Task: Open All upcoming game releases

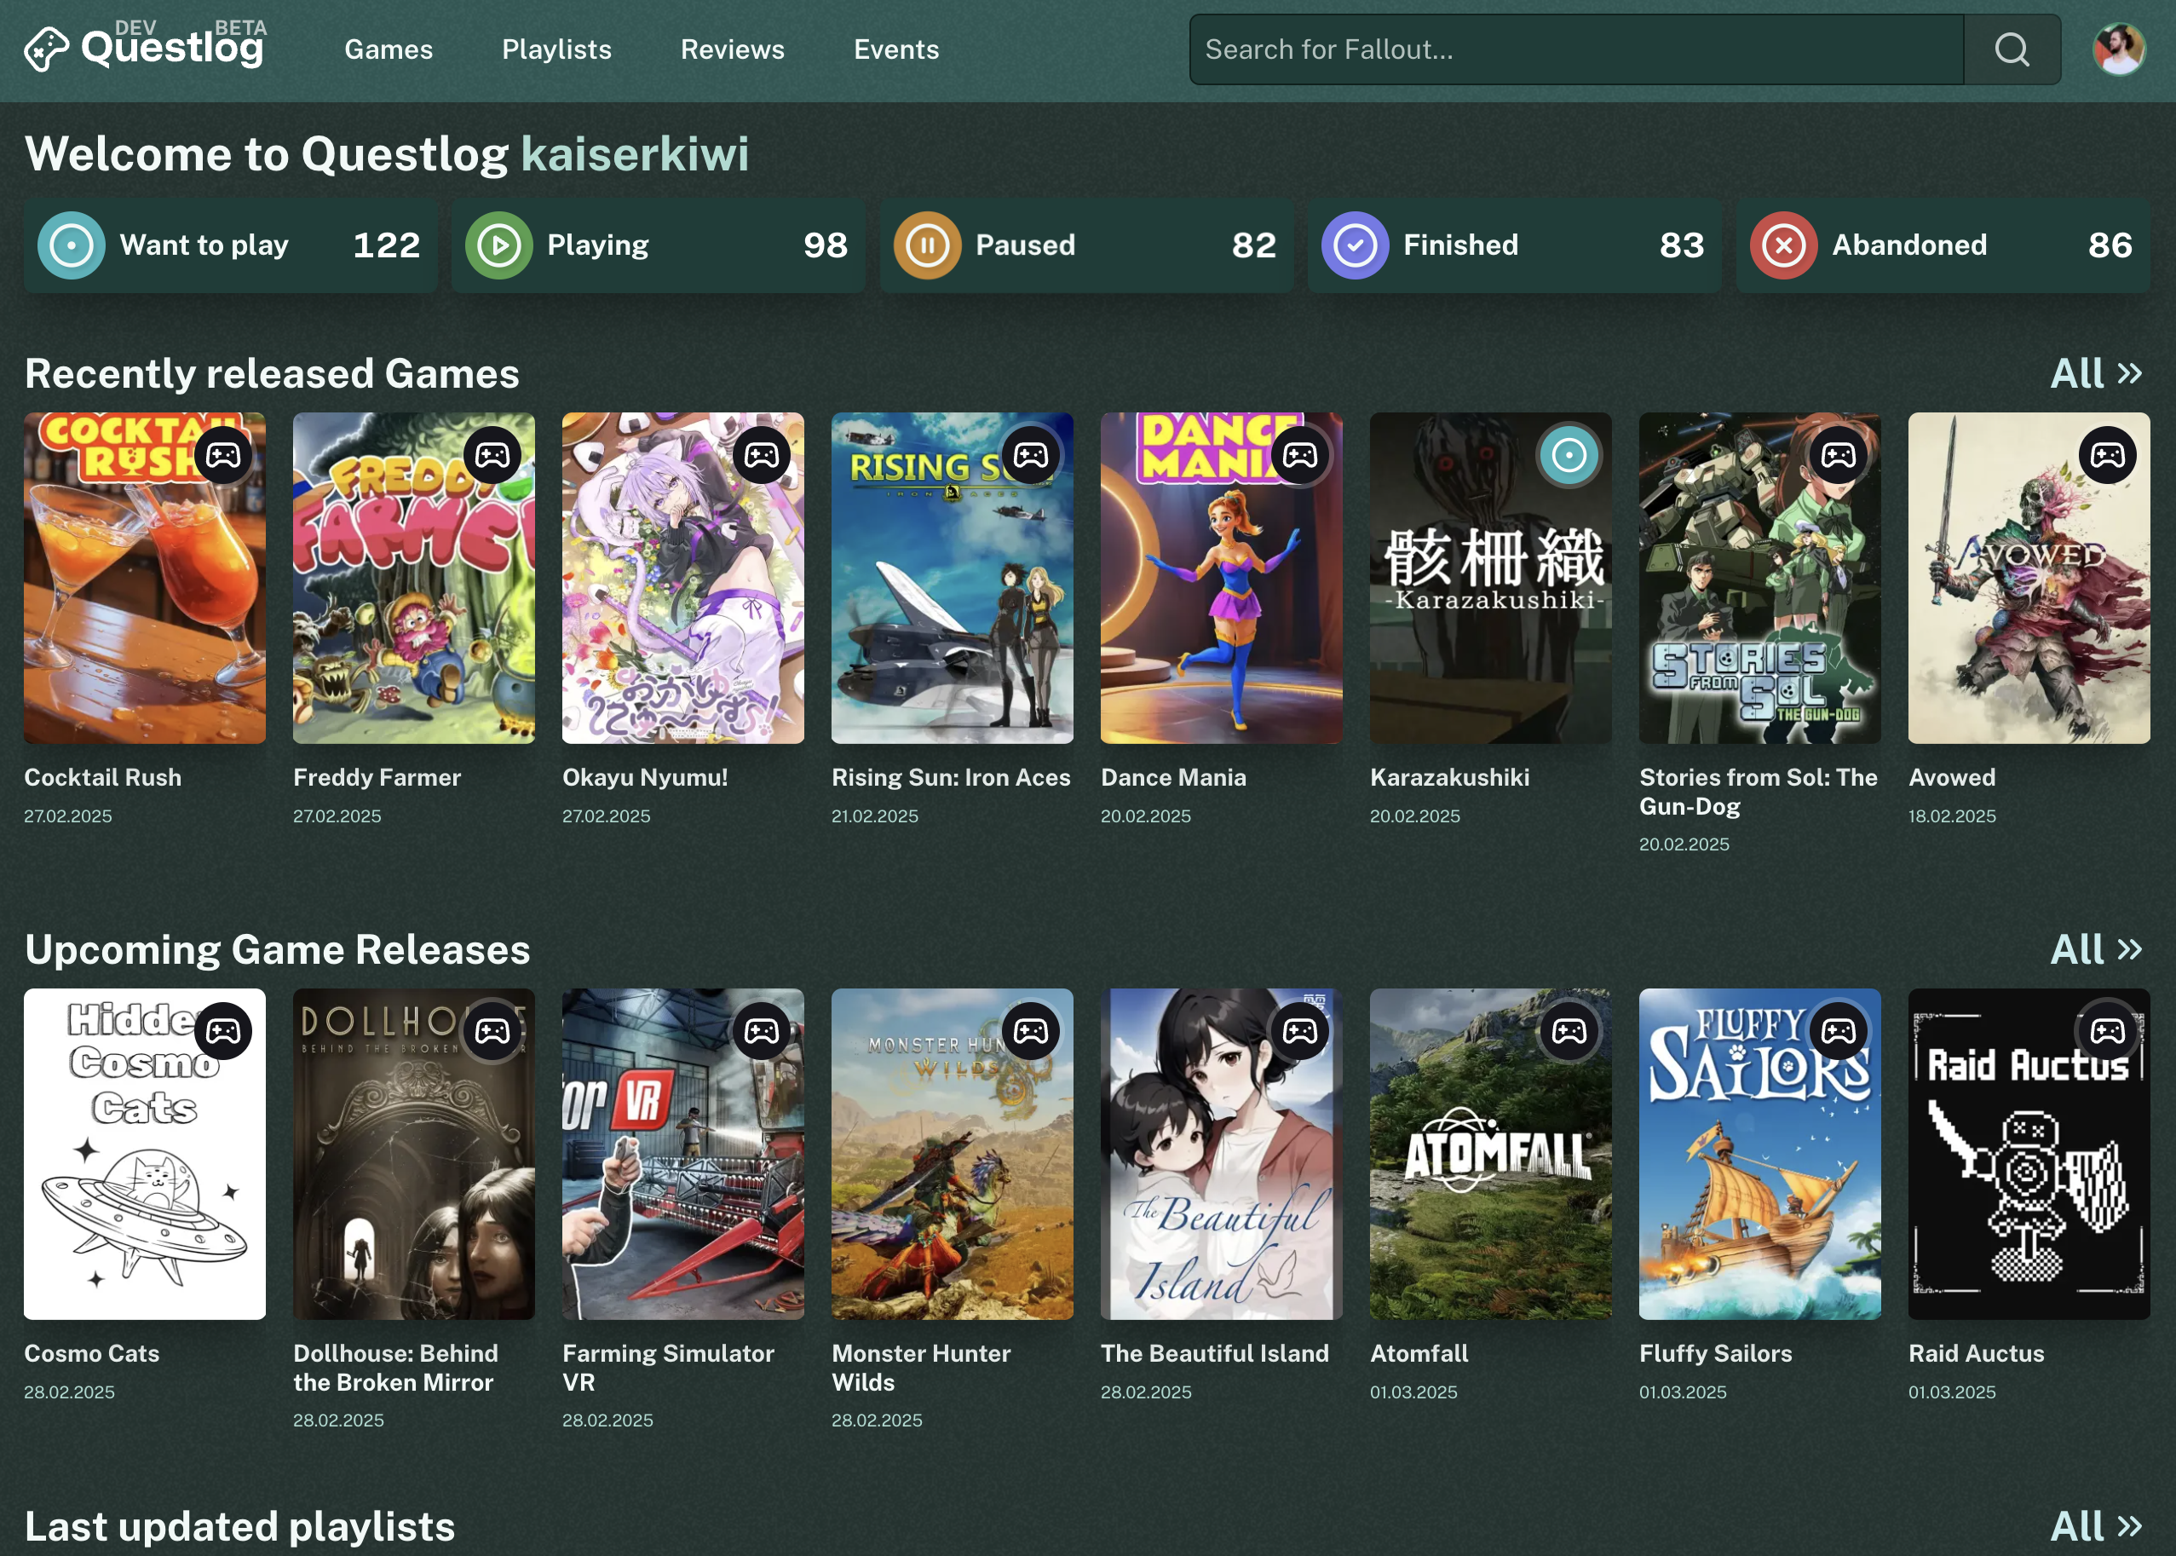Action: [x=2096, y=949]
